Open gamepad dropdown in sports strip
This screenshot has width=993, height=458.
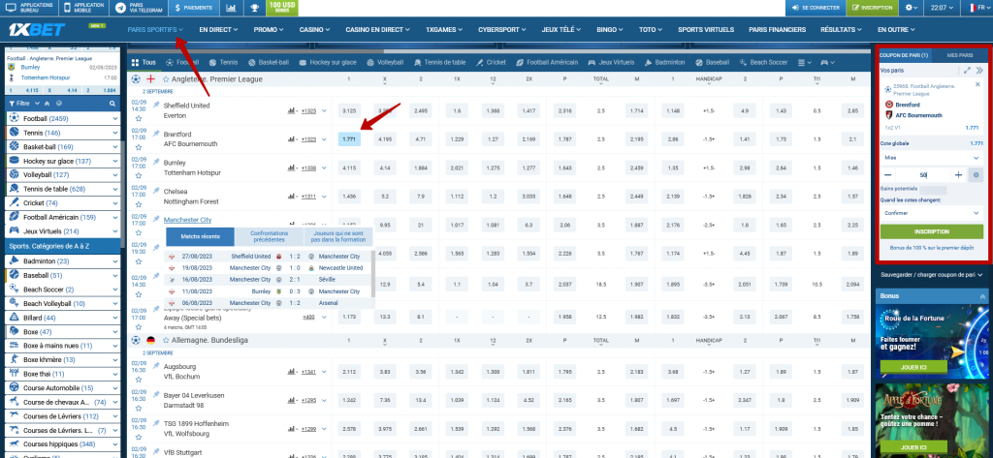pos(828,63)
